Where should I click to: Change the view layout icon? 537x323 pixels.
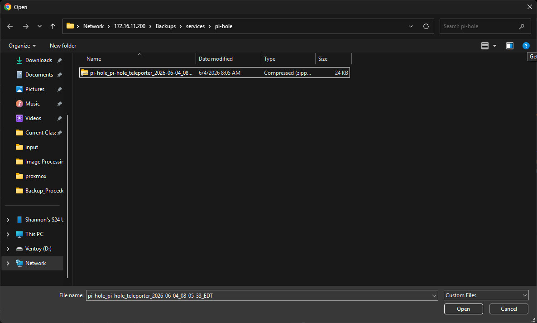484,46
